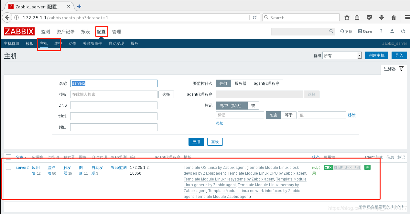410x214 pixels.
Task: Focus the IP地址 input field
Action: click(114, 116)
